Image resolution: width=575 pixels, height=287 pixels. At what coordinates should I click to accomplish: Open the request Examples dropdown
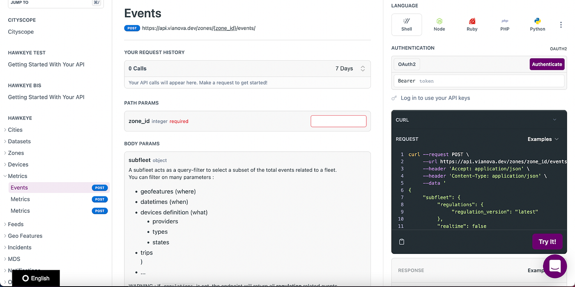(x=543, y=139)
